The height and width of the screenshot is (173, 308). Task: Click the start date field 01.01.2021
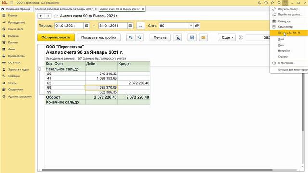coord(69,25)
